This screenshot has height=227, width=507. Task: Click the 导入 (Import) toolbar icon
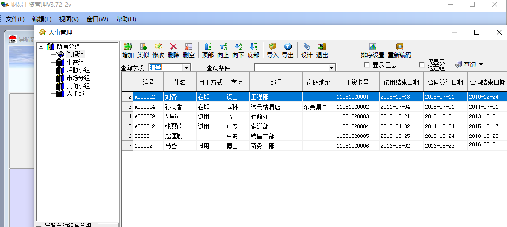pos(272,47)
